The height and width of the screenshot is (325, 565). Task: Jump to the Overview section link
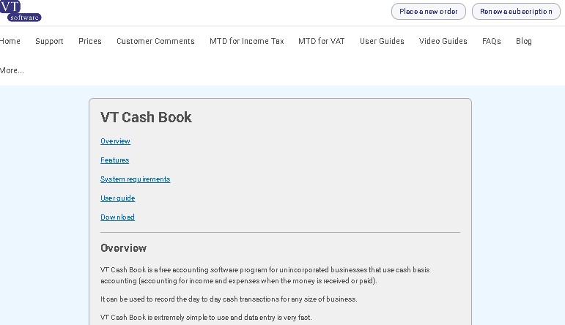point(115,141)
